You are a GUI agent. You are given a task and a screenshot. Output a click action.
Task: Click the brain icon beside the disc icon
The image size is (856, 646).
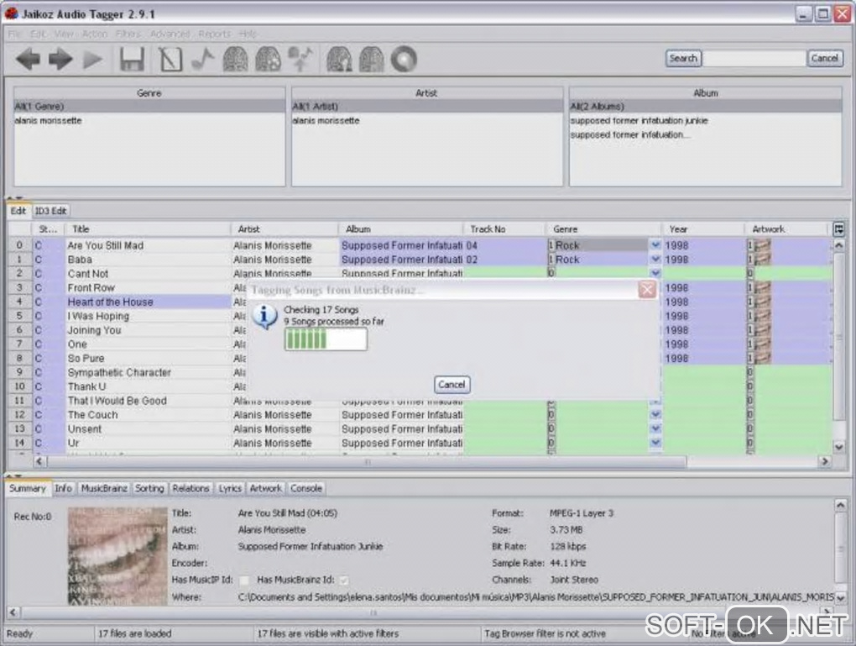coord(371,59)
